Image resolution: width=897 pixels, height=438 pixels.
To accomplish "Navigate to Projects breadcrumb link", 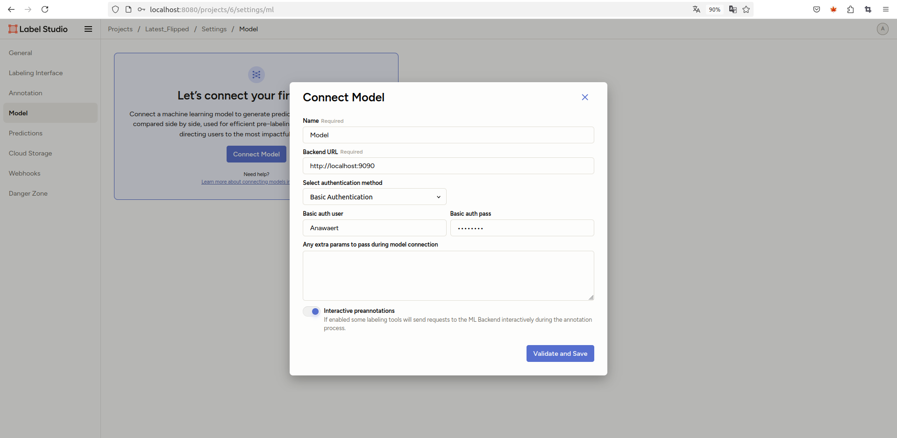I will click(120, 29).
